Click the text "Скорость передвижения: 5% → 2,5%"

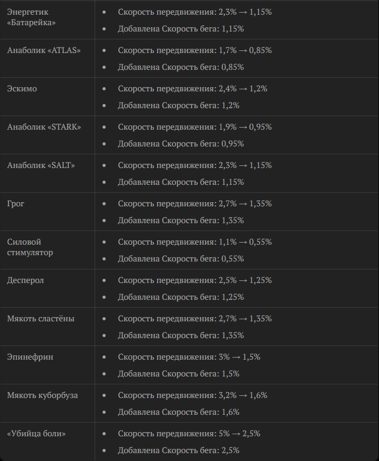pyautogui.click(x=189, y=434)
